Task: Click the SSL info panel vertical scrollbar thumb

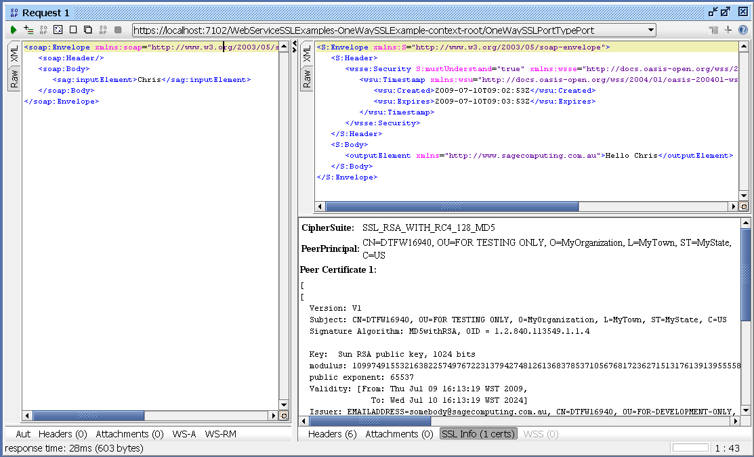Action: (x=746, y=274)
